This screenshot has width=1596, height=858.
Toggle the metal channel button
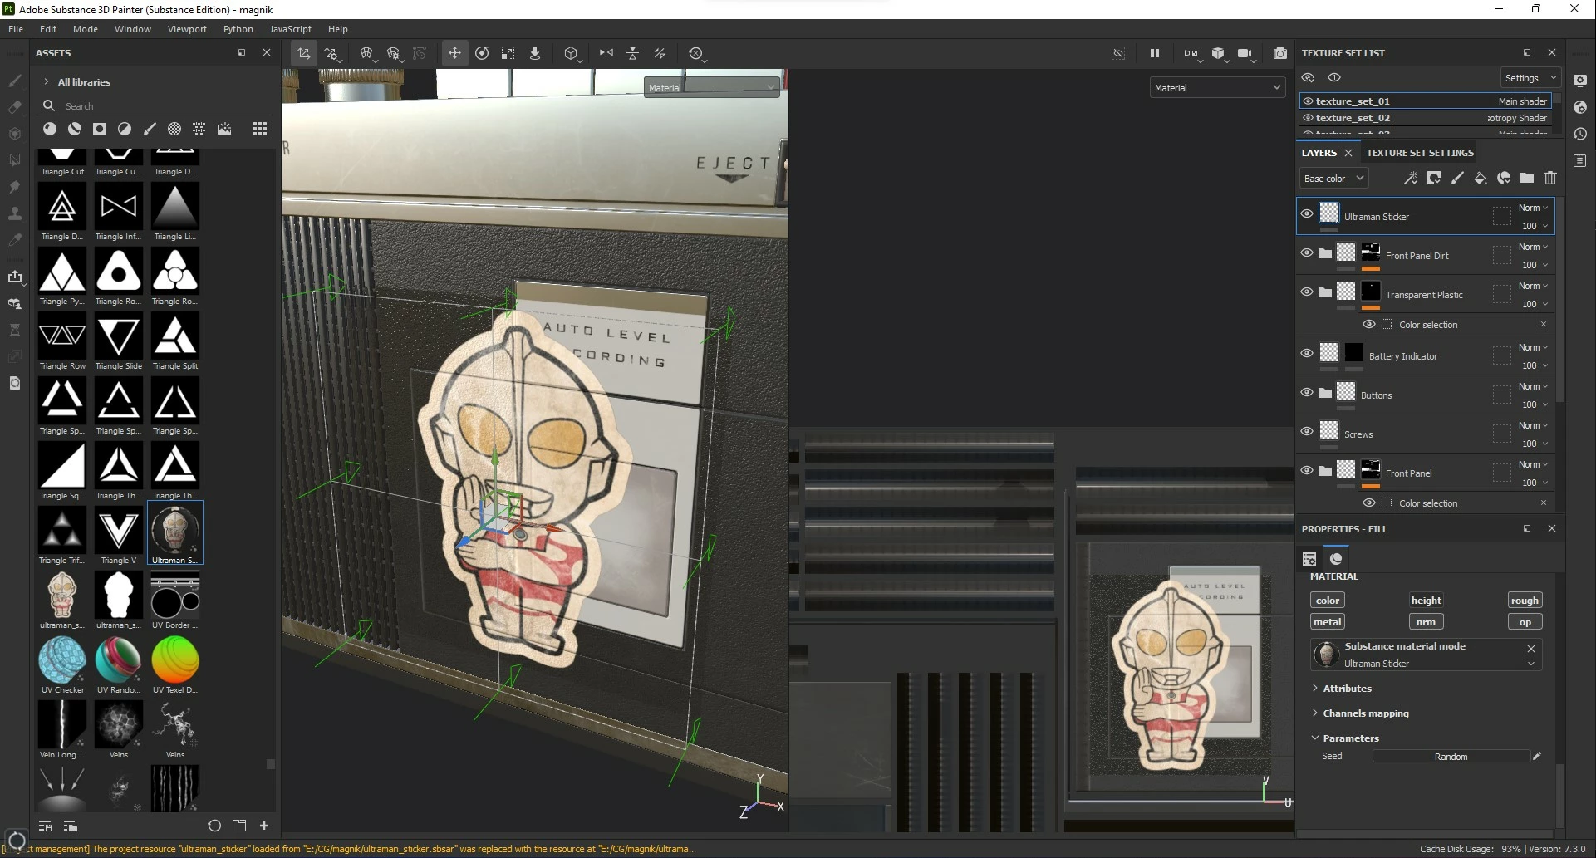[x=1327, y=622]
